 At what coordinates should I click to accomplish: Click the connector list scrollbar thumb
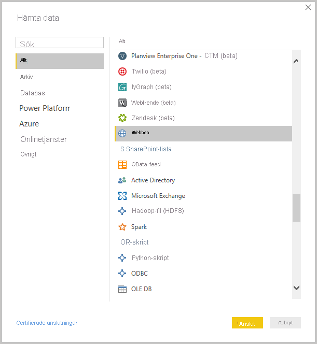tap(296, 208)
